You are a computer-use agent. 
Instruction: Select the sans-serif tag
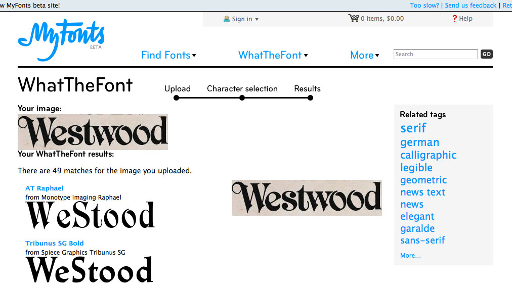[422, 240]
